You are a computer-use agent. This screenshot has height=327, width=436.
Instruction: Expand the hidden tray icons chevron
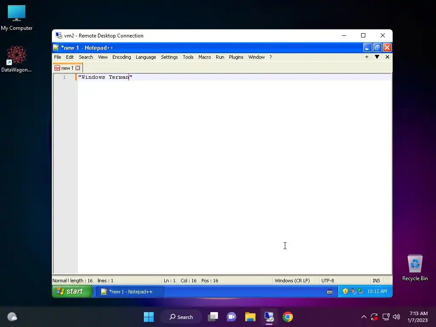364,317
